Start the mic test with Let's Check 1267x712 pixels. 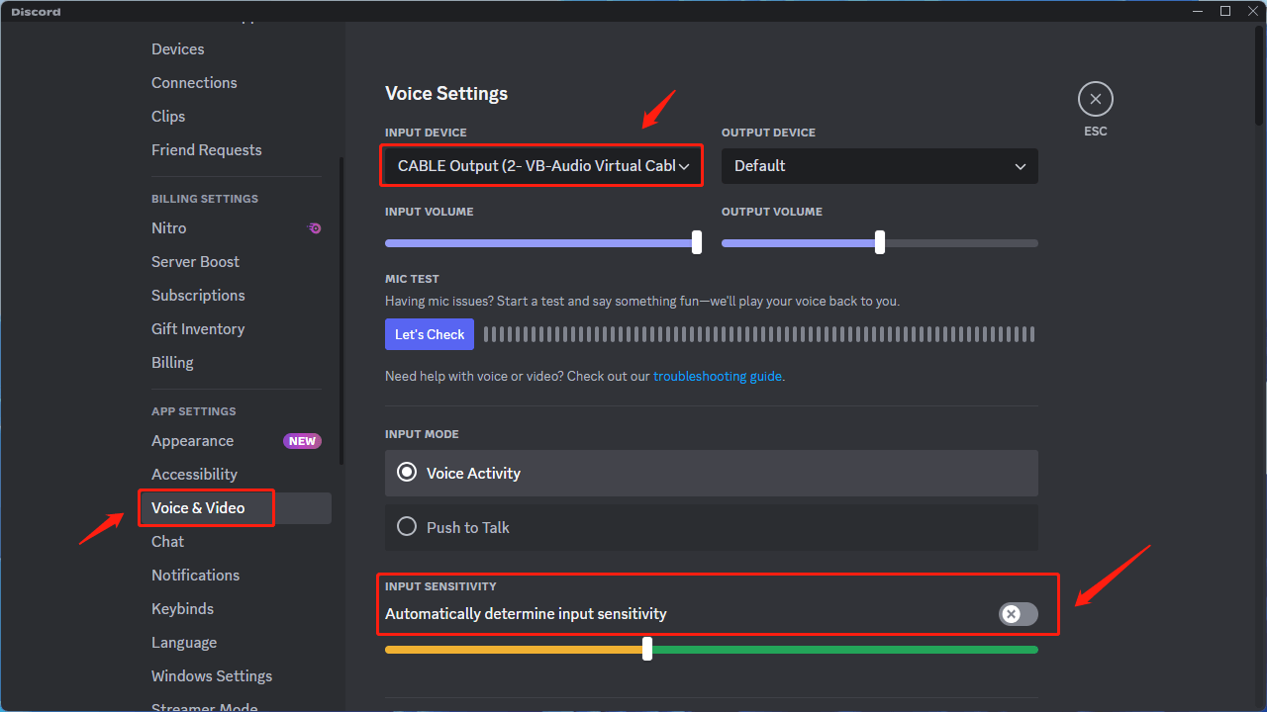429,333
